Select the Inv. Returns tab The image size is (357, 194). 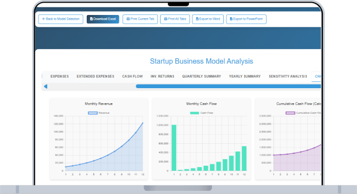coord(162,76)
